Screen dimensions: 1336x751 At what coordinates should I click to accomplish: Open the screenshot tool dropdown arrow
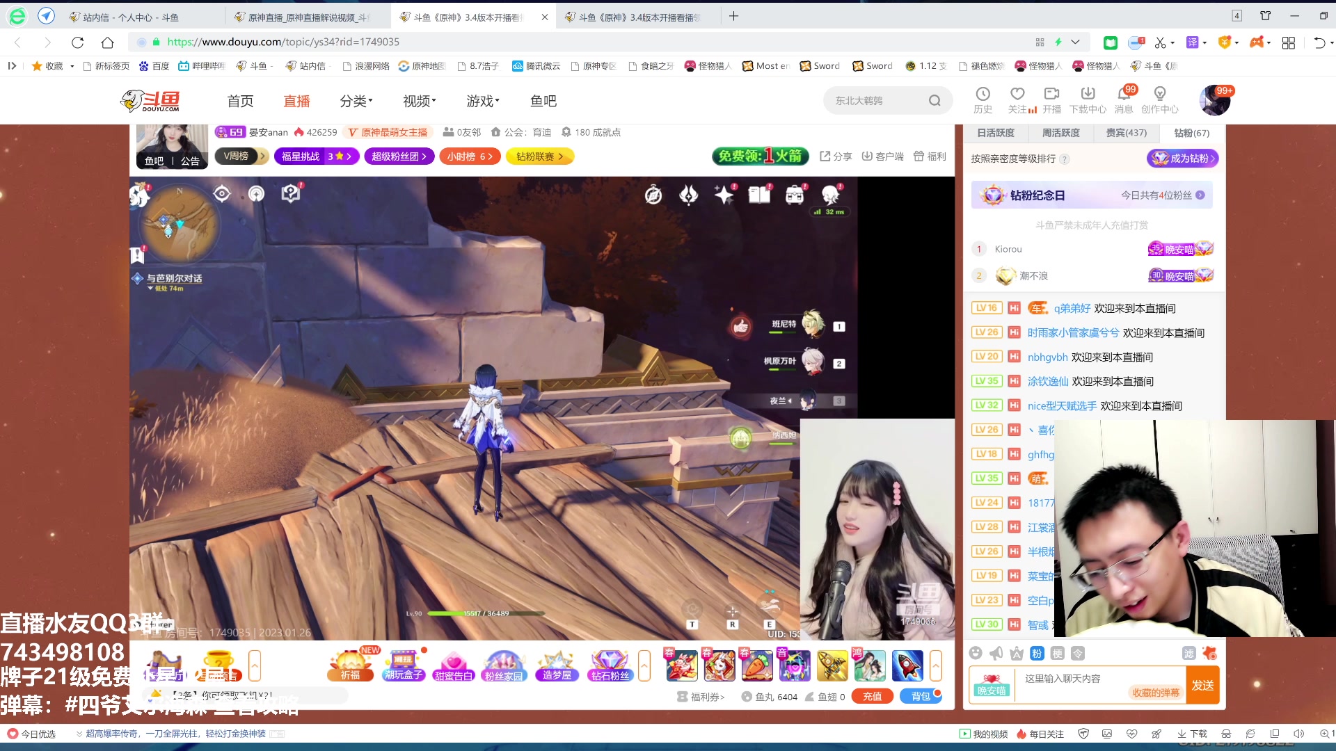click(x=1173, y=43)
